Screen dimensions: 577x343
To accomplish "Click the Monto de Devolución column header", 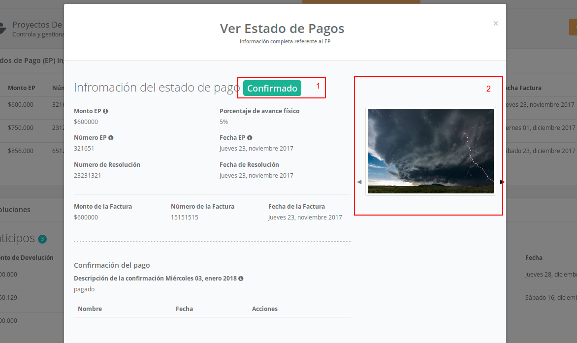I will tap(27, 257).
